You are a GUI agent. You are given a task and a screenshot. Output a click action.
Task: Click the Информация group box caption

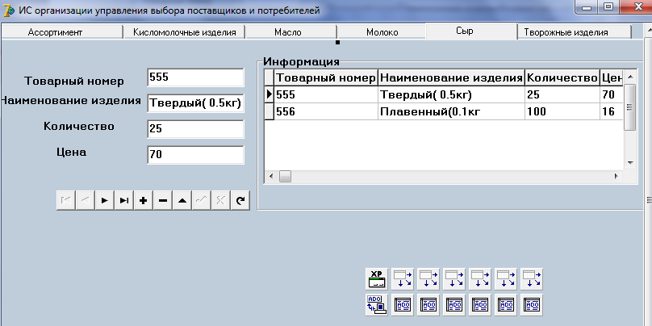point(302,62)
